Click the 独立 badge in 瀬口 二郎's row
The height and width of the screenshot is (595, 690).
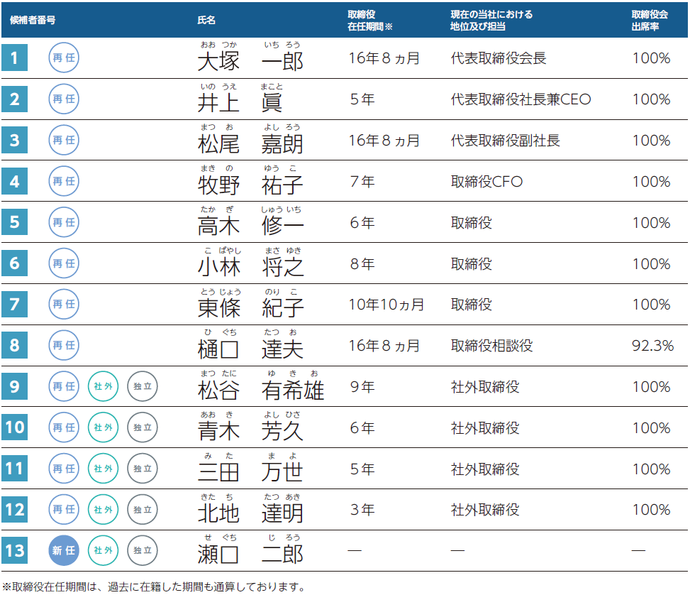click(x=143, y=550)
